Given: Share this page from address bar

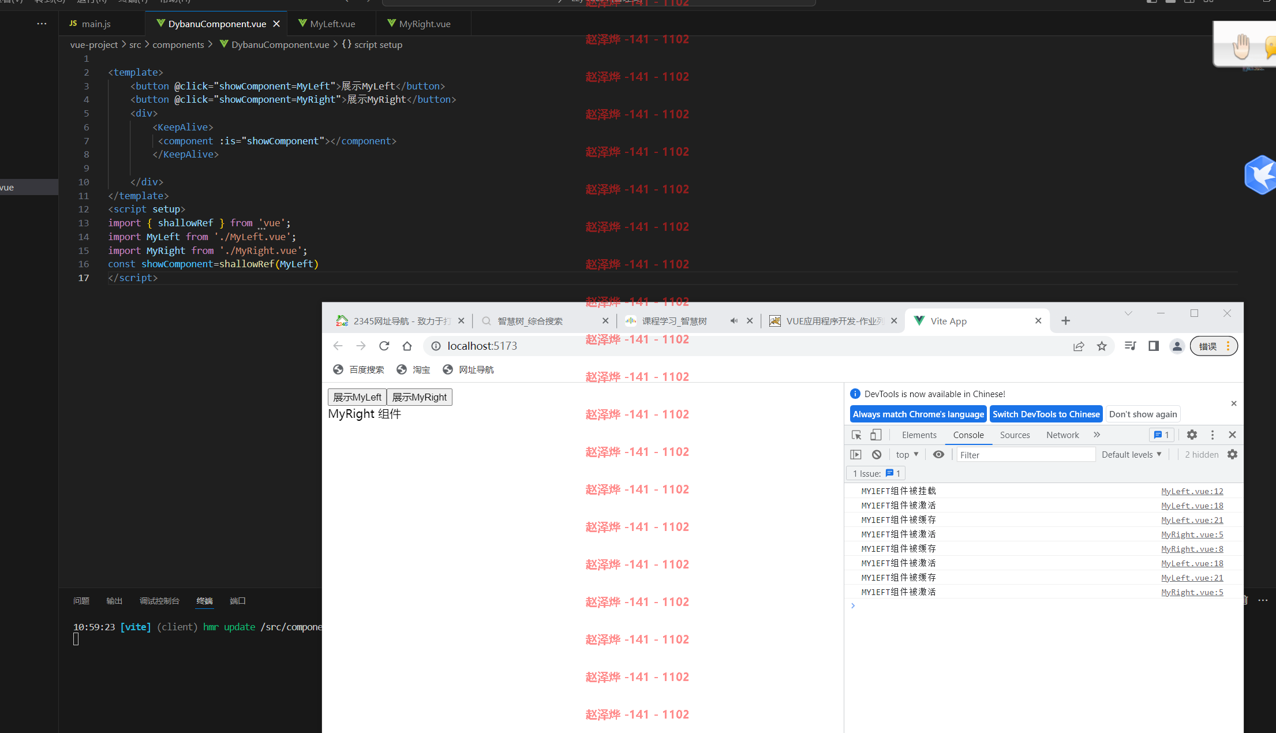Looking at the screenshot, I should pos(1079,346).
